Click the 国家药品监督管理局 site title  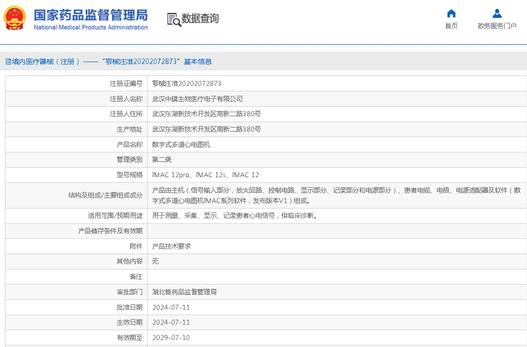(x=90, y=14)
